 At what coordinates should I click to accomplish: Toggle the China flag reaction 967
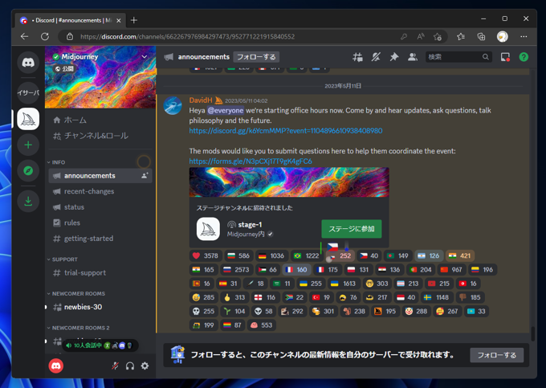[451, 270]
